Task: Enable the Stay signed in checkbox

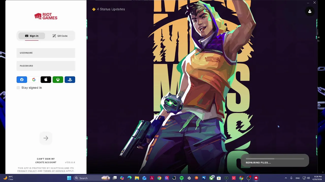Action: [x=18, y=88]
